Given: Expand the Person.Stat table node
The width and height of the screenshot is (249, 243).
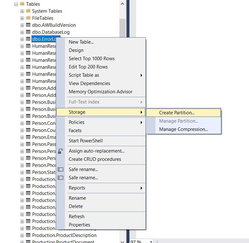Looking at the screenshot, I should [x=22, y=173].
